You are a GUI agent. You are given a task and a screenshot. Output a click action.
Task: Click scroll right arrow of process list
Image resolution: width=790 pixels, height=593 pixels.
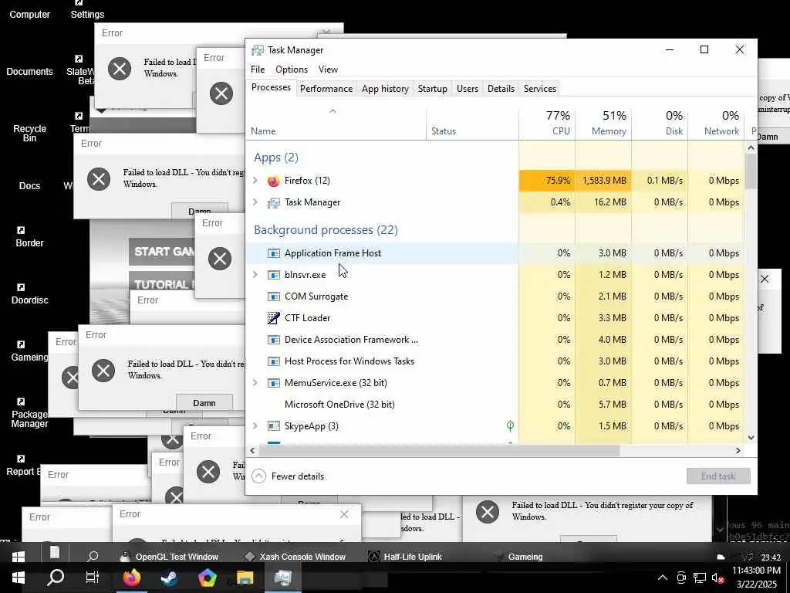click(738, 451)
